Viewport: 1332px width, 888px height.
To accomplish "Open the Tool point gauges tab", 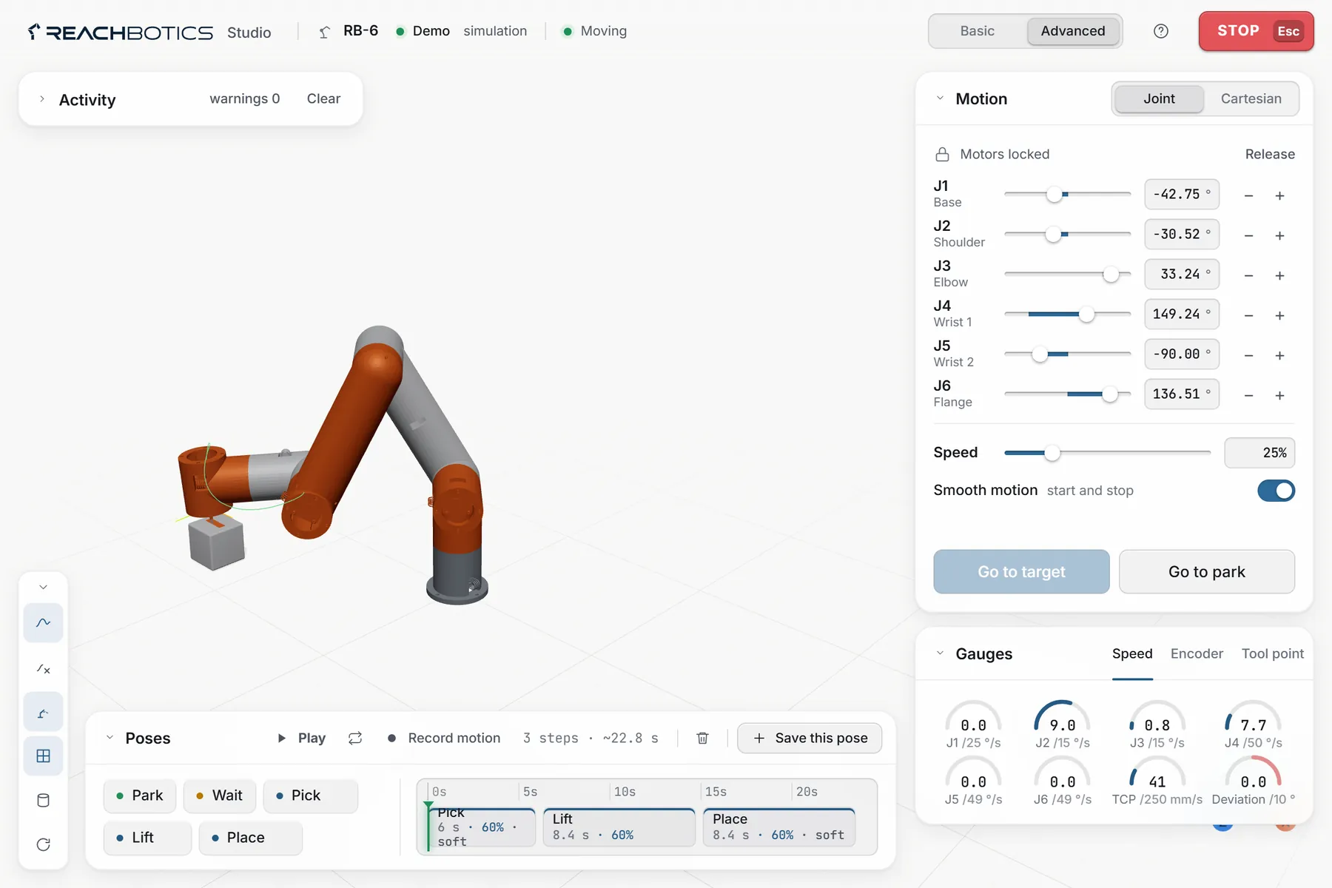I will coord(1273,653).
